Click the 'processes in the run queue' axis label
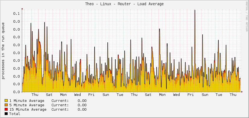 coord(3,51)
